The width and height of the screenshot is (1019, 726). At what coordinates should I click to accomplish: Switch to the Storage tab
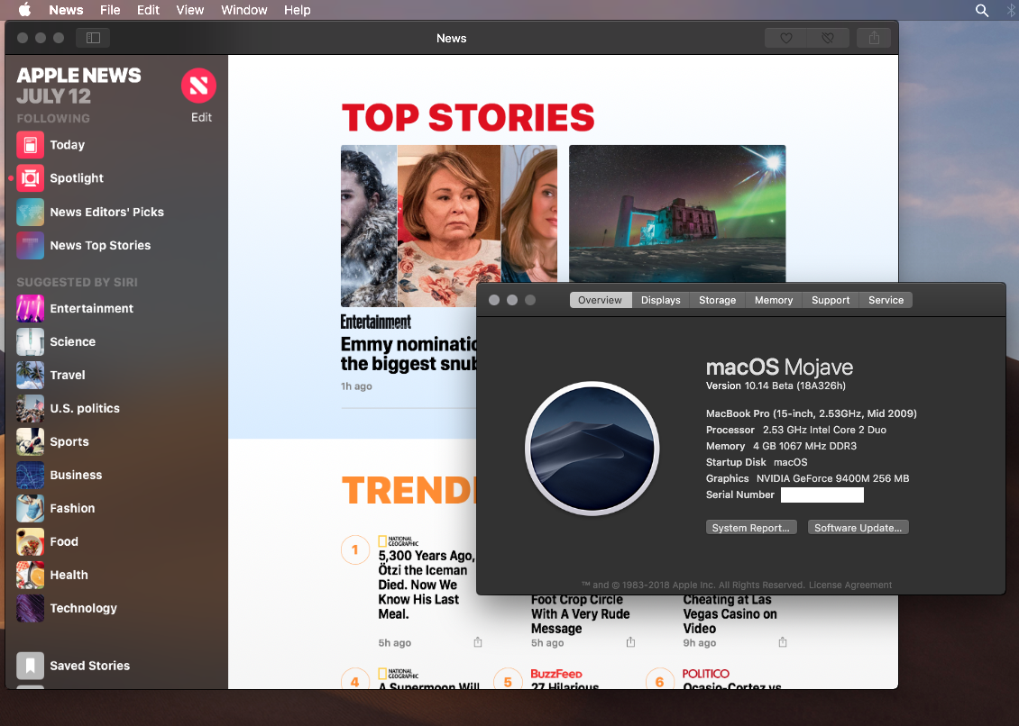718,300
